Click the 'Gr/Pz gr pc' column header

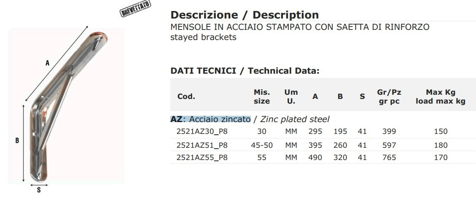point(389,97)
